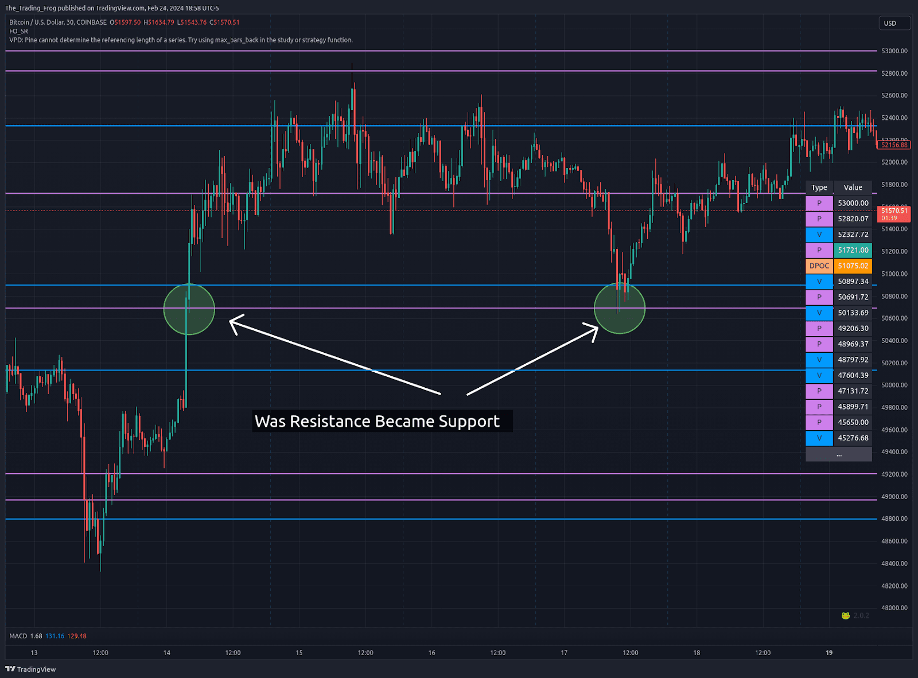Click the MACD indicator label
Screen dimensions: 918x678
pyautogui.click(x=18, y=636)
